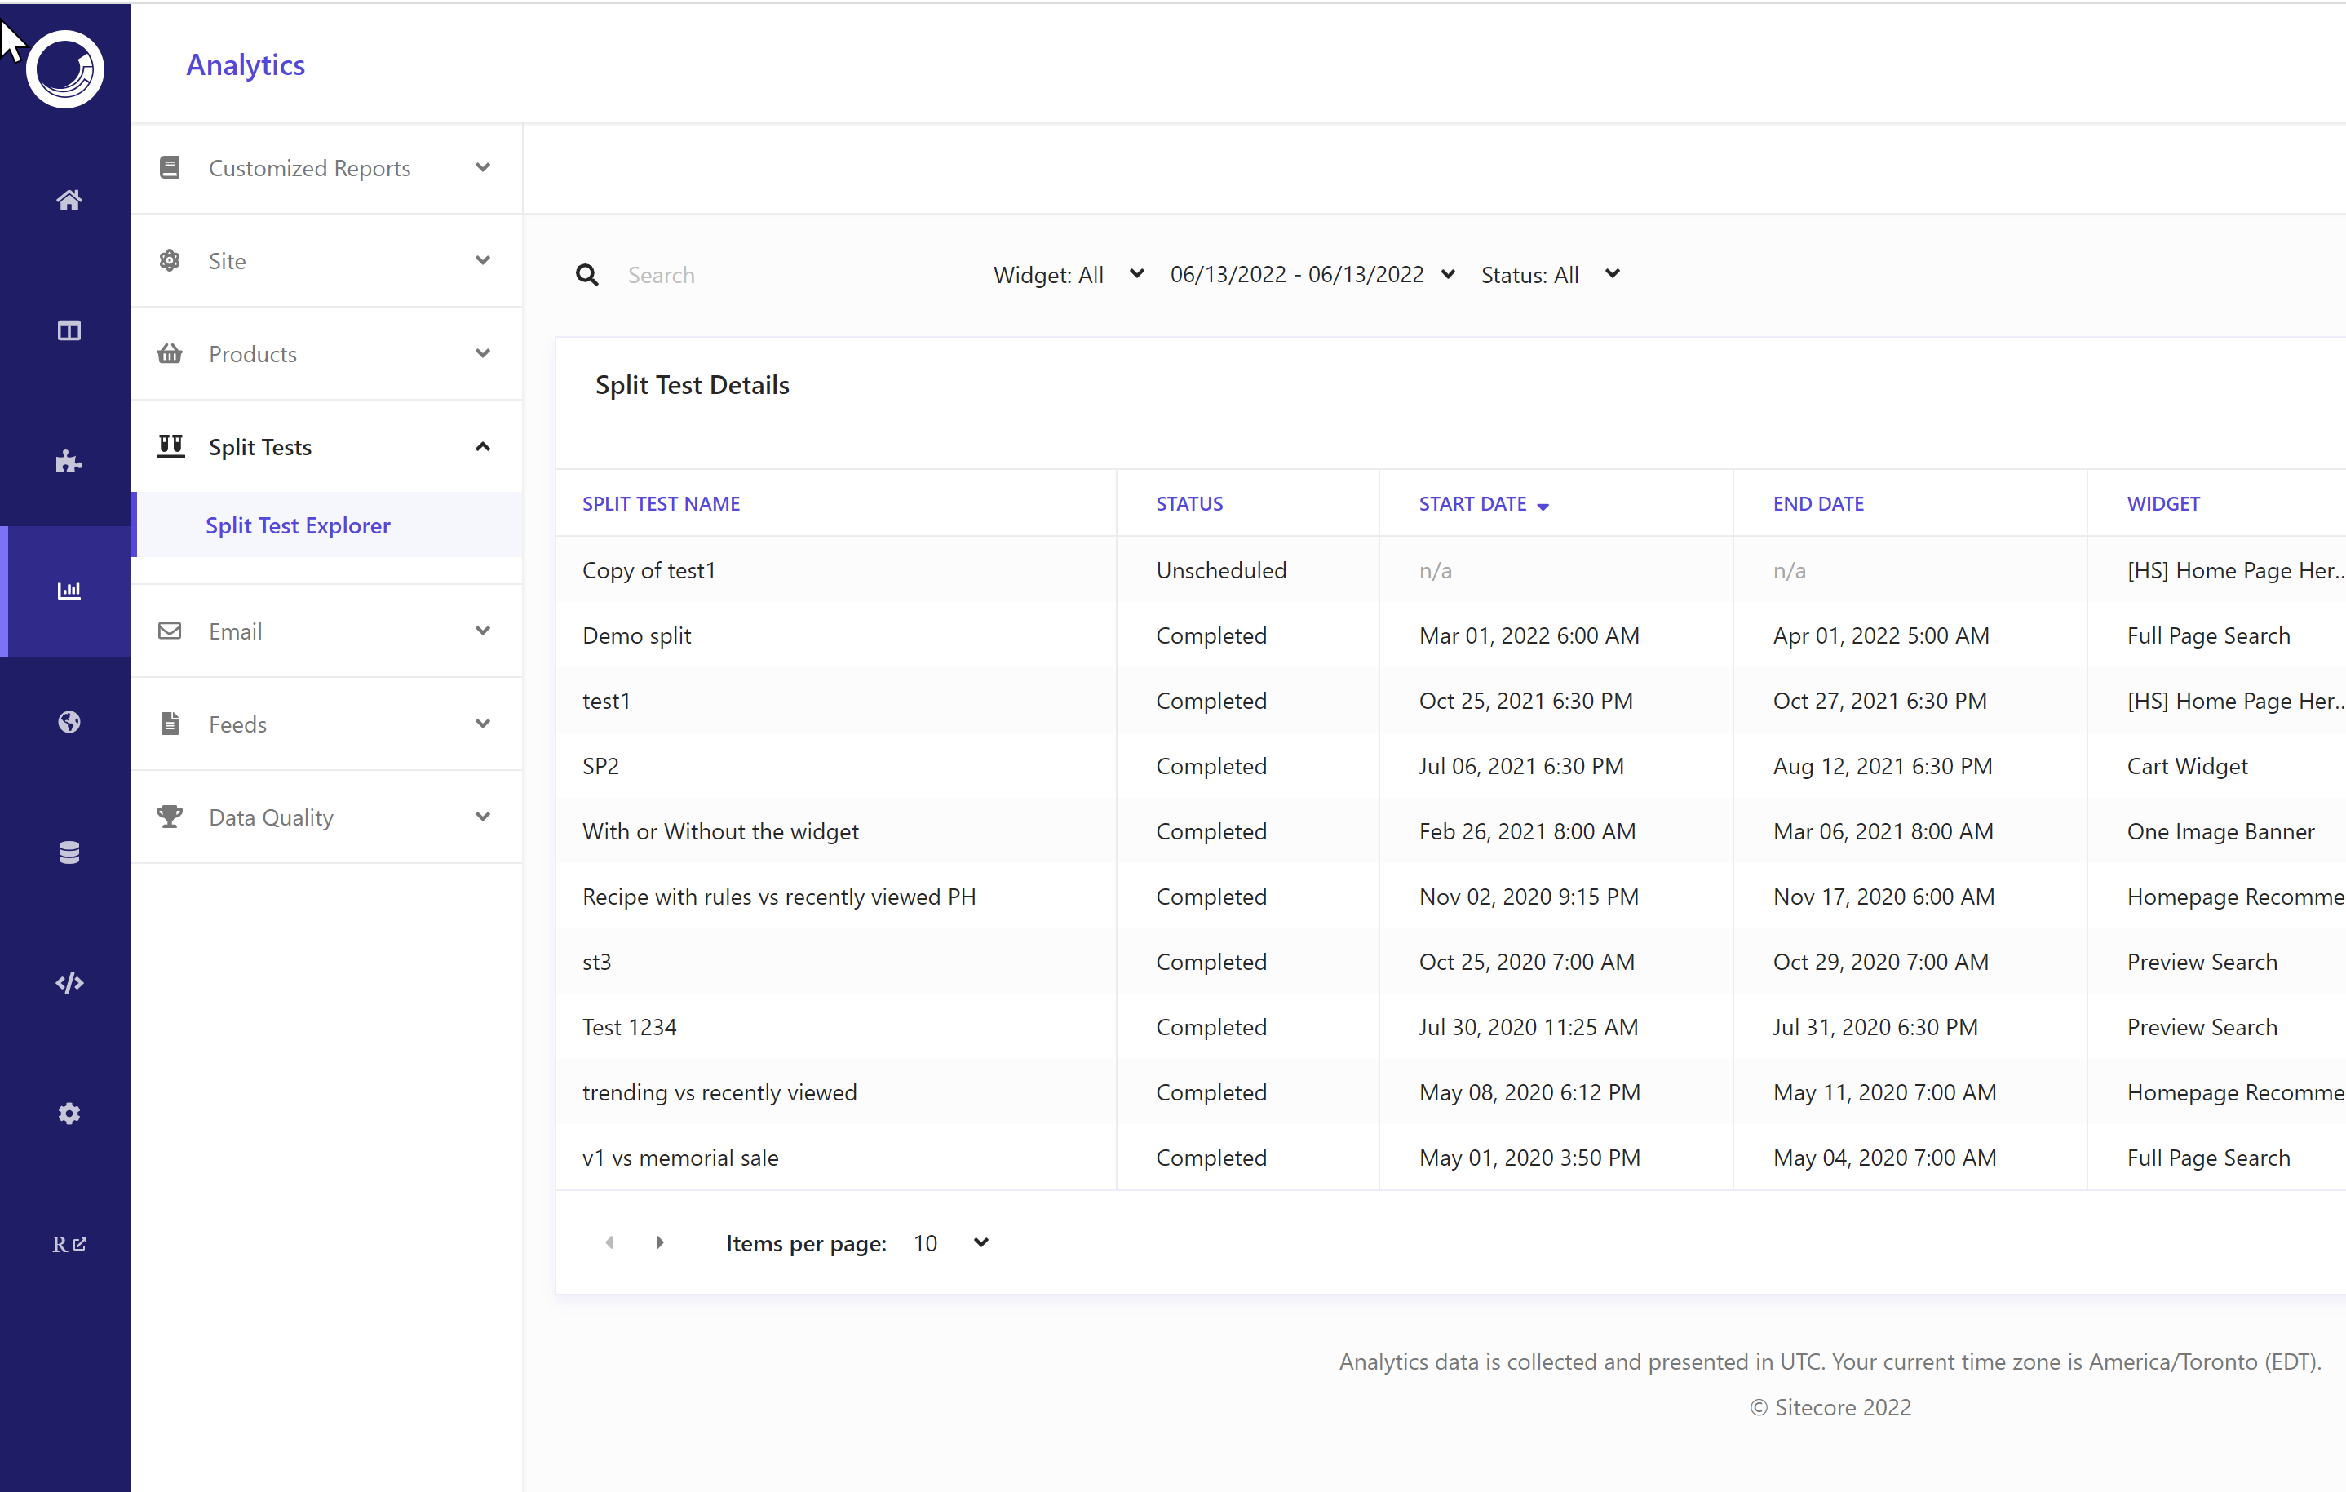The height and width of the screenshot is (1492, 2346).
Task: Open the Widget: All dropdown
Action: coord(1069,275)
